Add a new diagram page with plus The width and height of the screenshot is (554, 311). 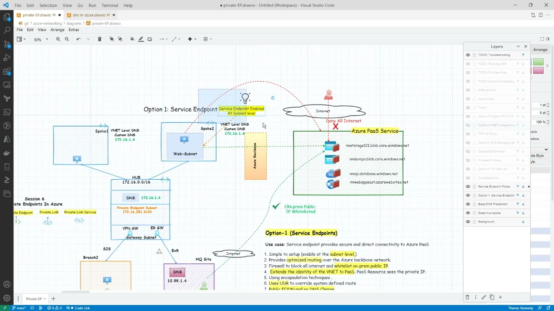(x=53, y=299)
